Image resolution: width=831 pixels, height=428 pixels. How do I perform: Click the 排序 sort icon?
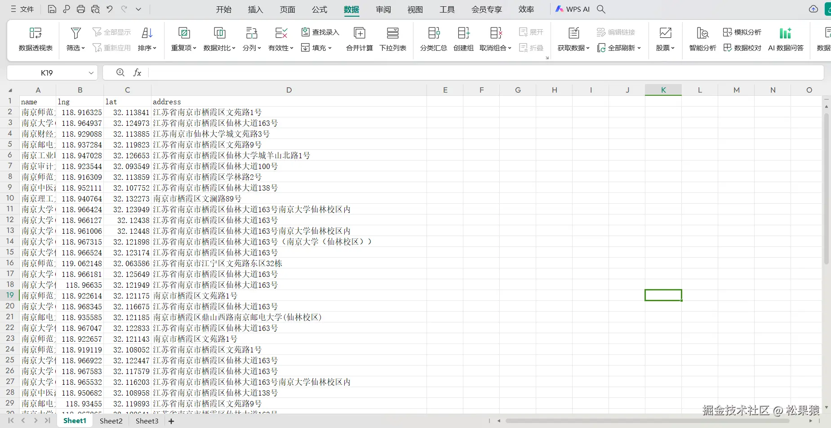point(147,33)
